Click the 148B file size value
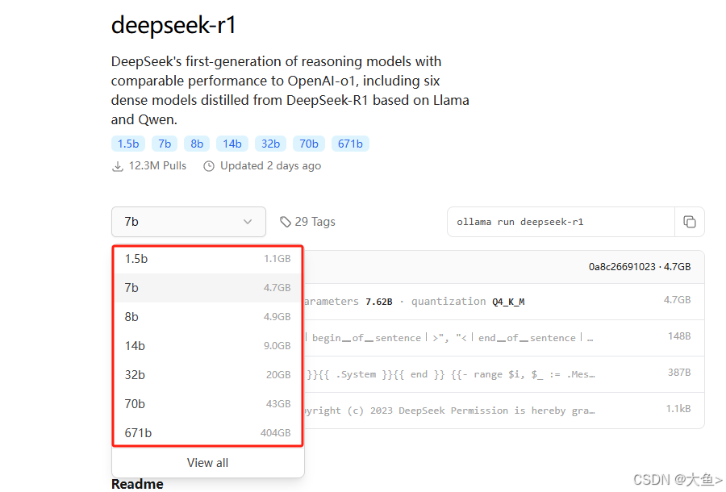 679,336
